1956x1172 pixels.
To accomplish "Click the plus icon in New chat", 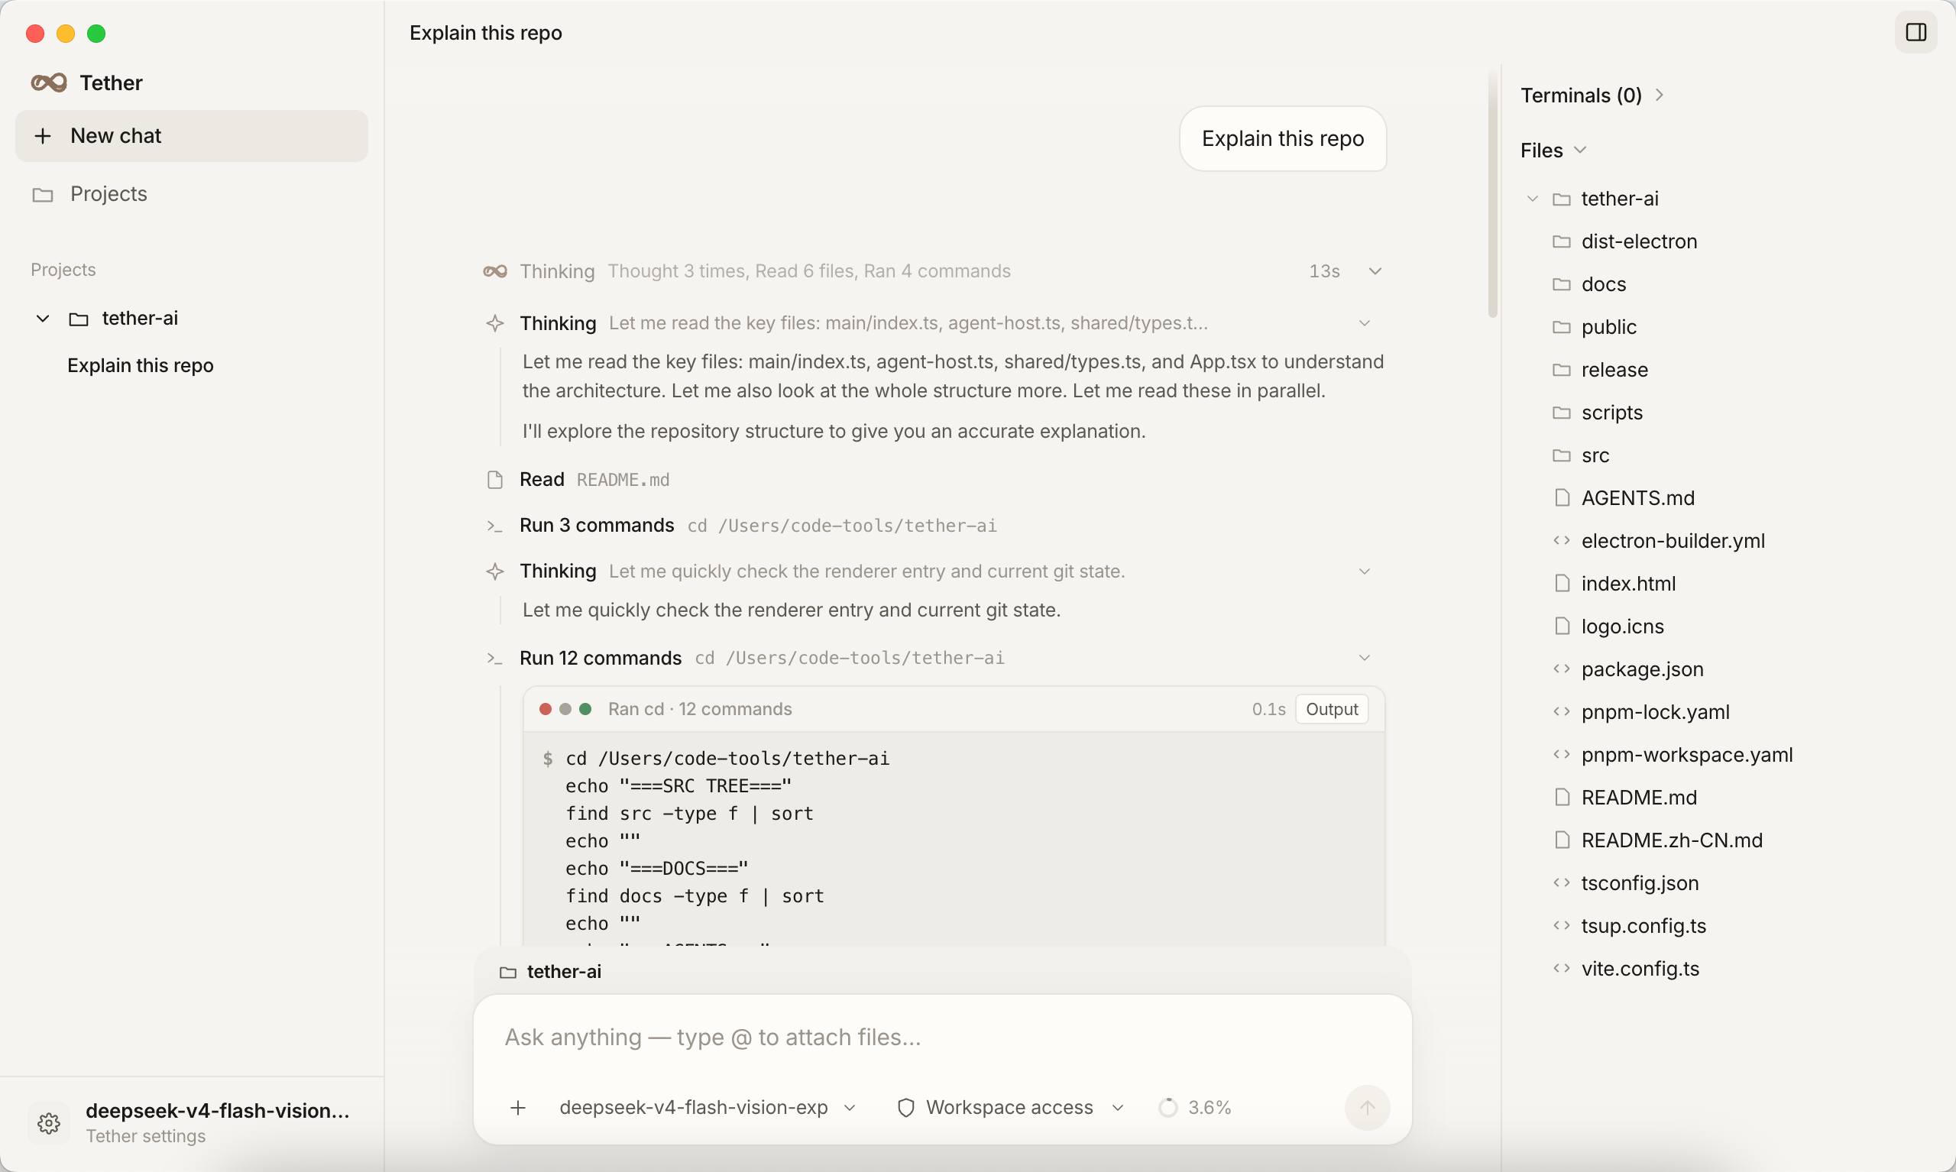I will 44,136.
